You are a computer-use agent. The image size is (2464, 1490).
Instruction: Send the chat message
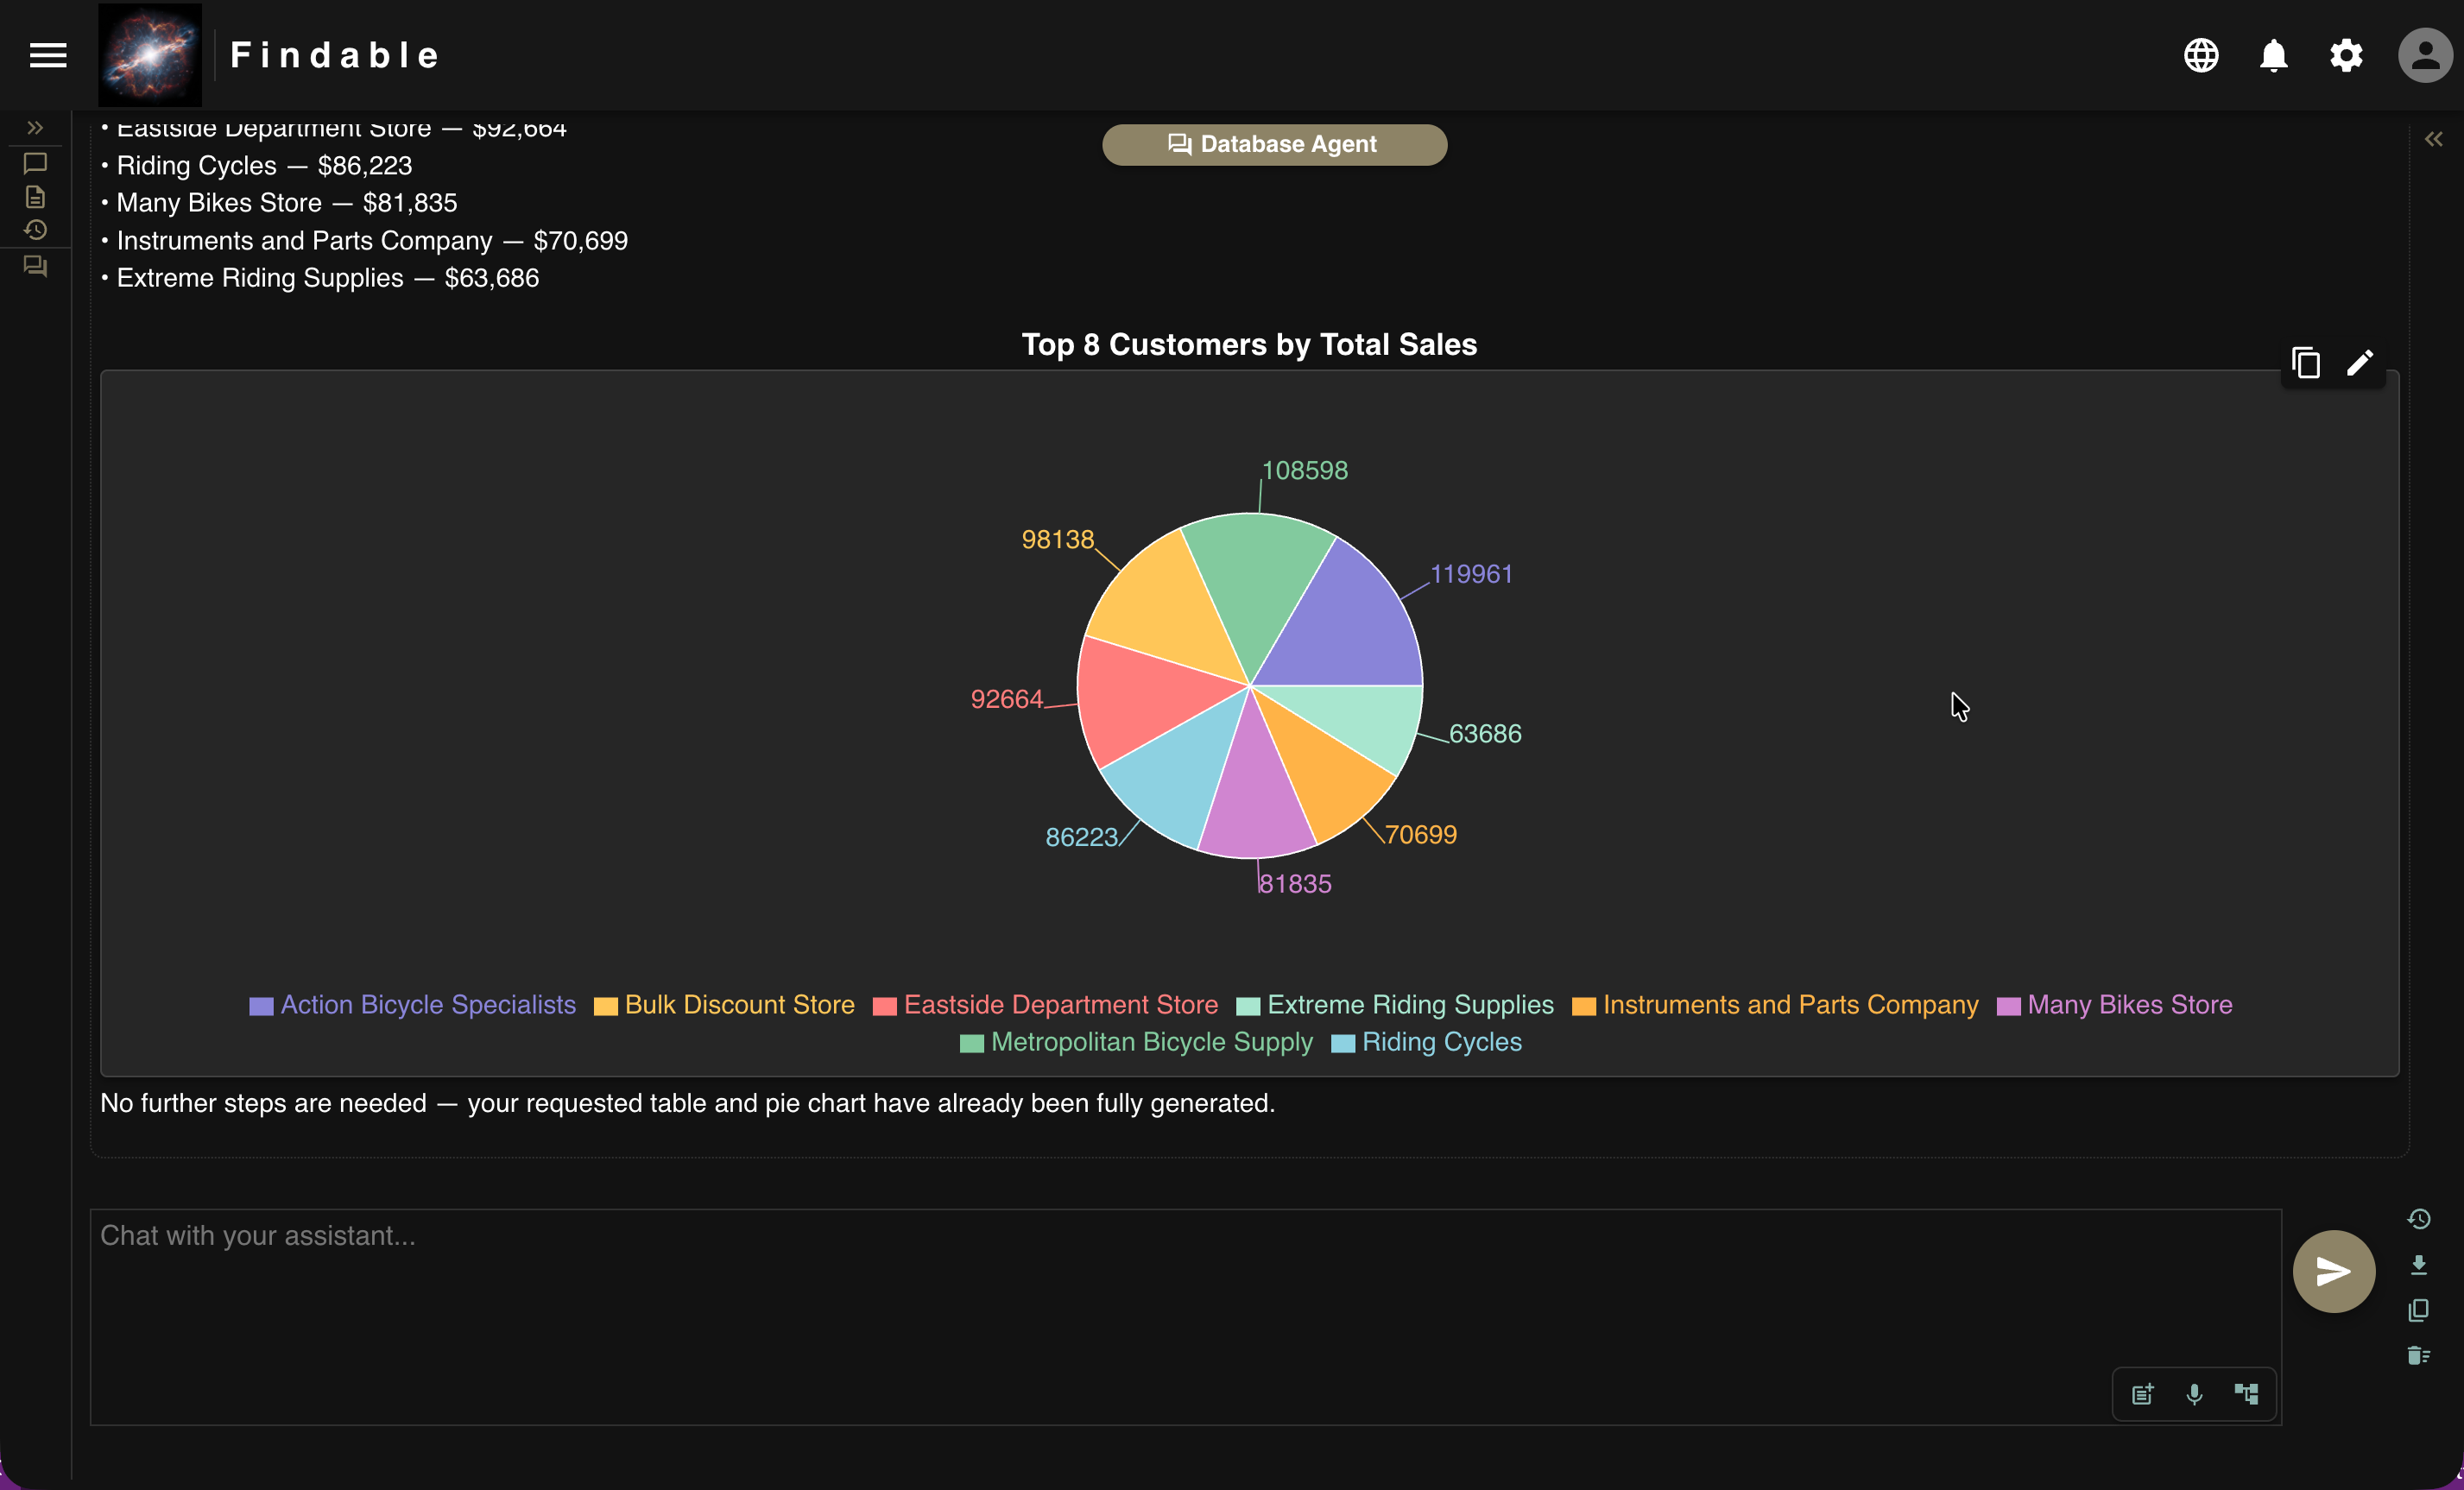click(x=2333, y=1271)
